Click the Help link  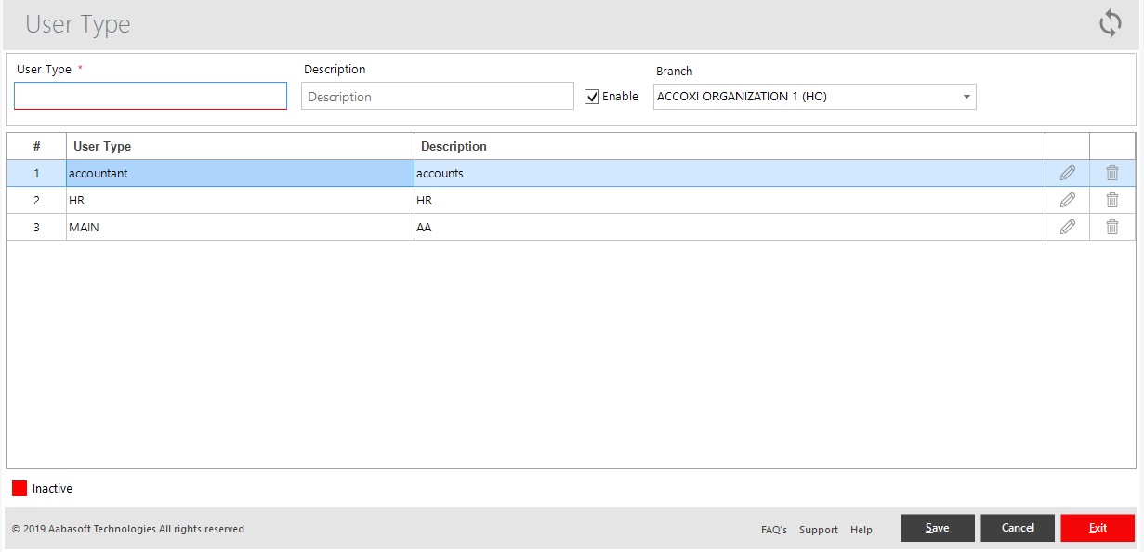[x=861, y=529]
